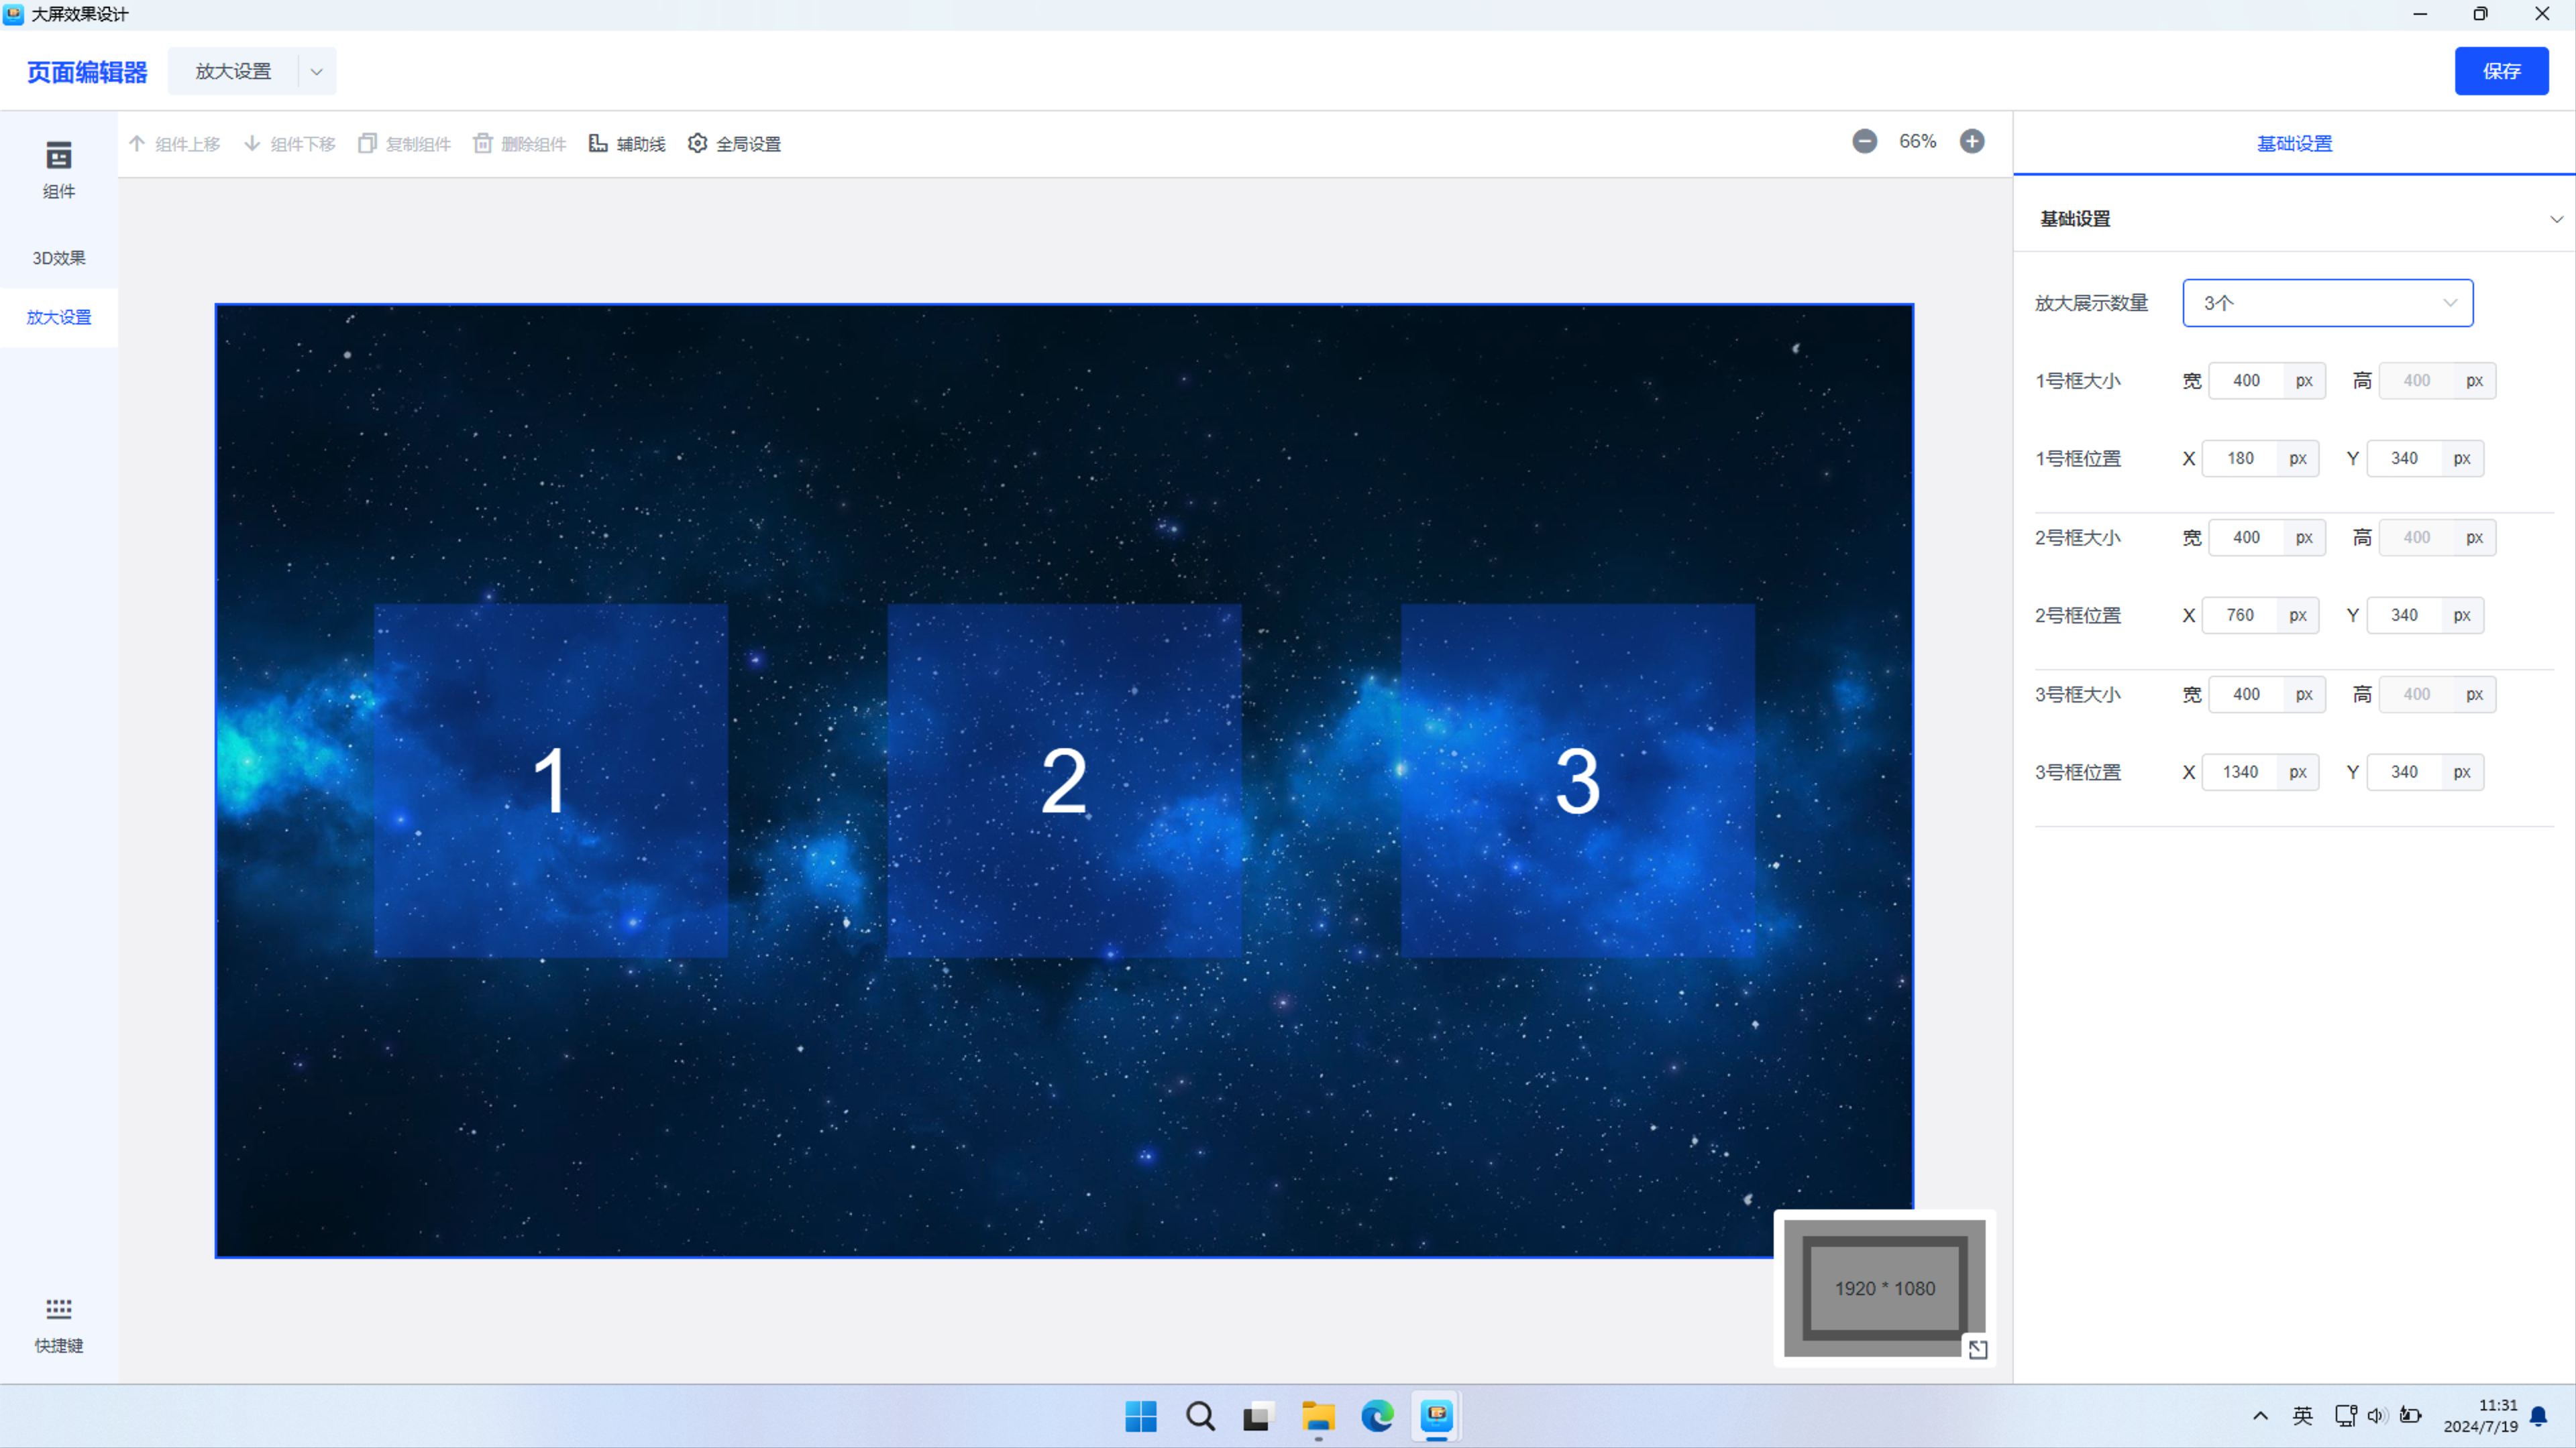The image size is (2576, 1448).
Task: Edit 1号框大小 width field
Action: (2246, 381)
